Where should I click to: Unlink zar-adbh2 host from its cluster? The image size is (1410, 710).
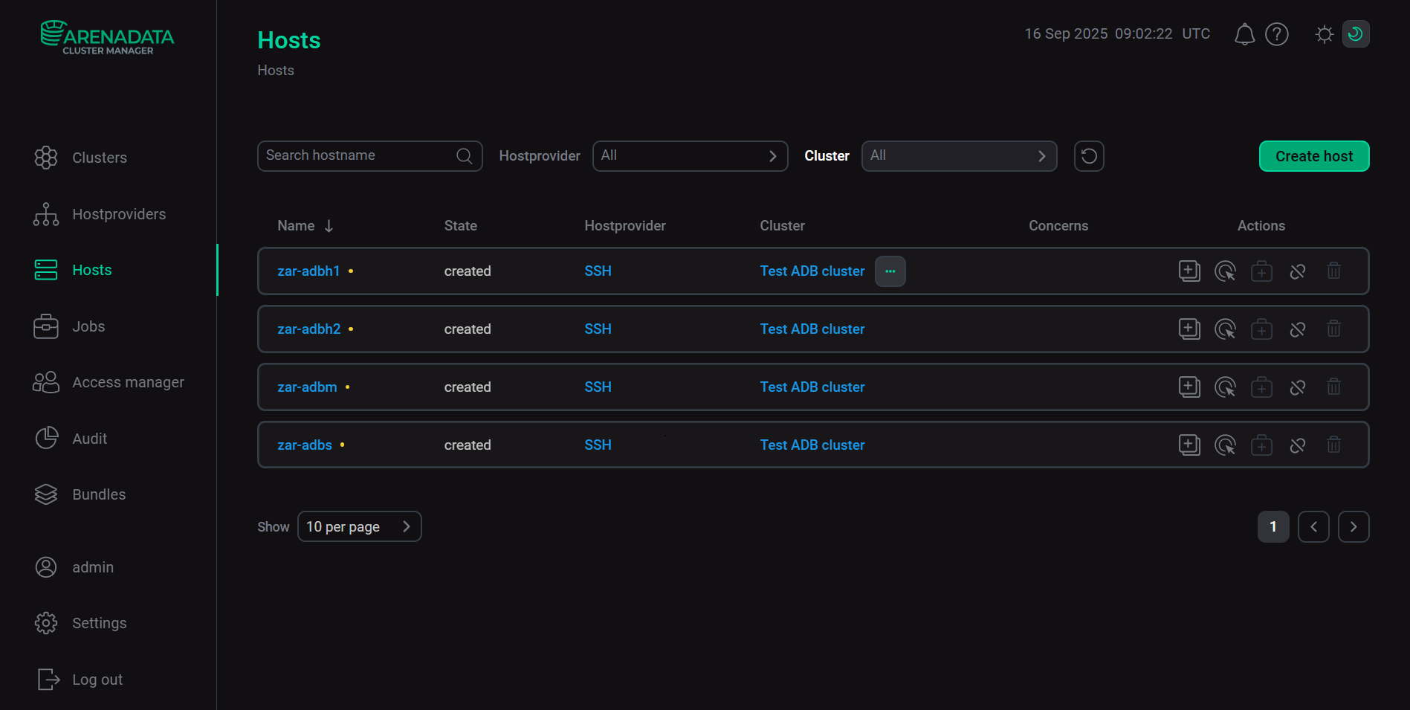tap(1297, 329)
